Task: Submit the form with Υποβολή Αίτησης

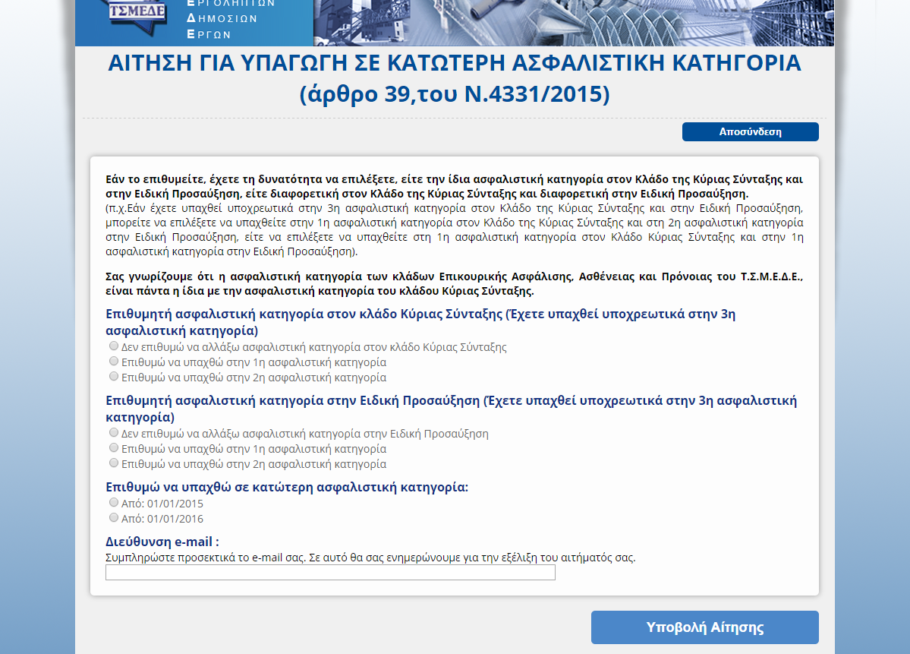Action: click(705, 627)
